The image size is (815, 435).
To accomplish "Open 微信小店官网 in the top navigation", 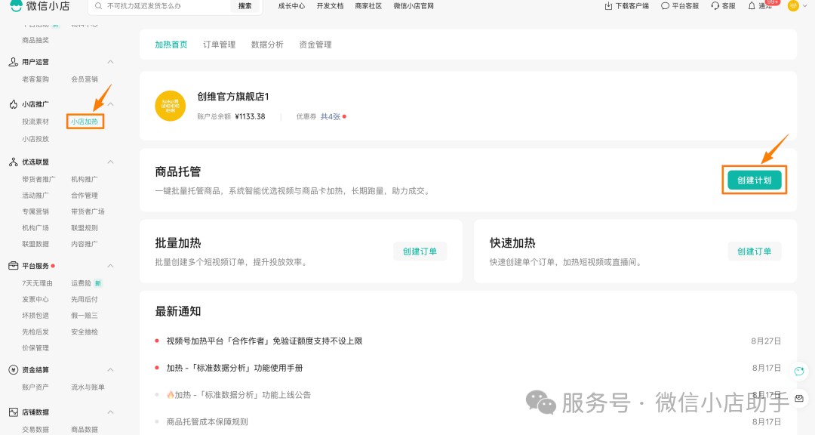I will pyautogui.click(x=414, y=6).
